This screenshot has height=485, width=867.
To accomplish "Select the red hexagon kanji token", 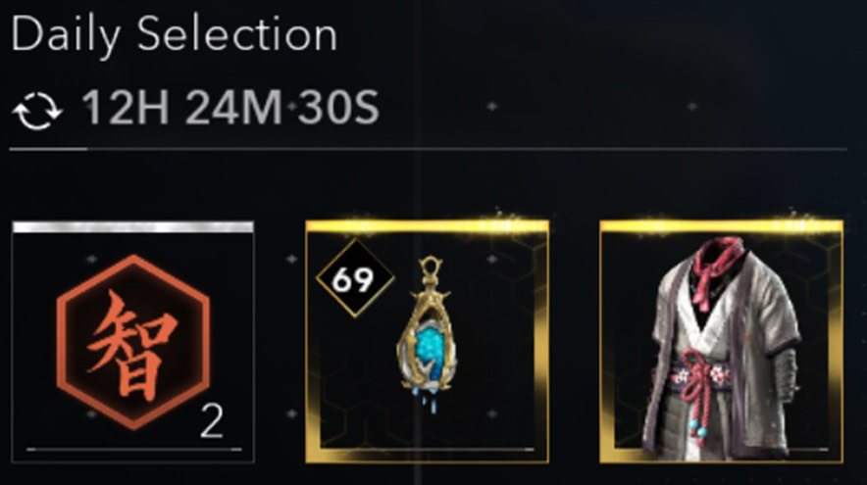I will pos(133,342).
